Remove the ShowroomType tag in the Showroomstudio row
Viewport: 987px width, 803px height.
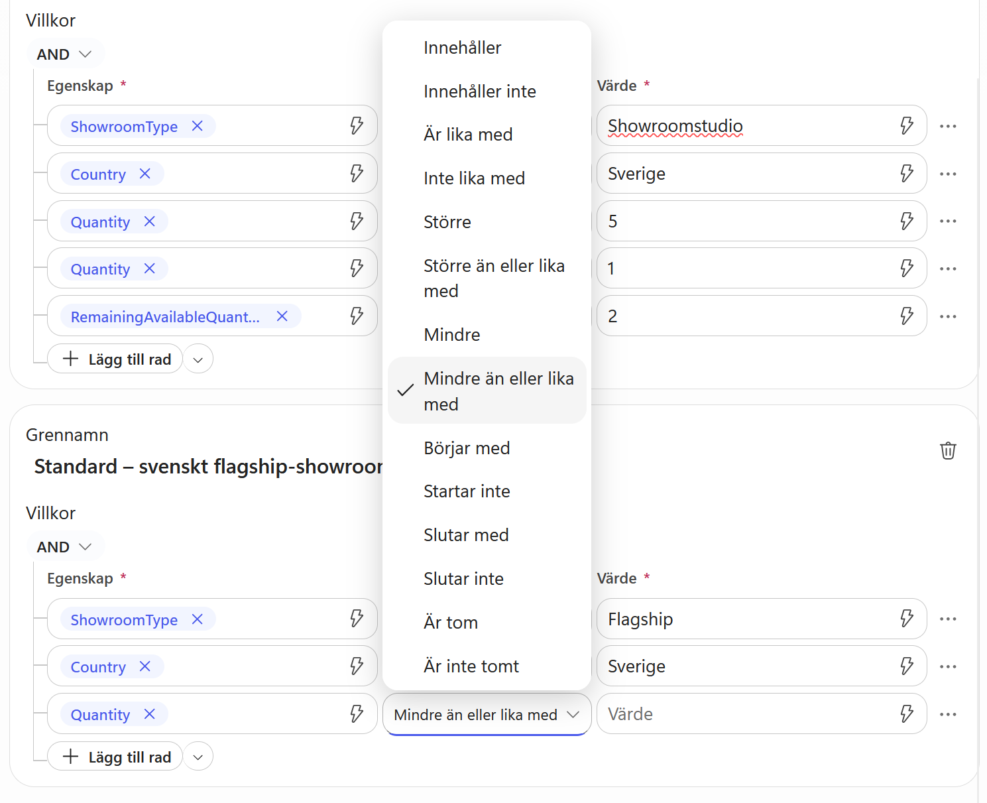[198, 126]
